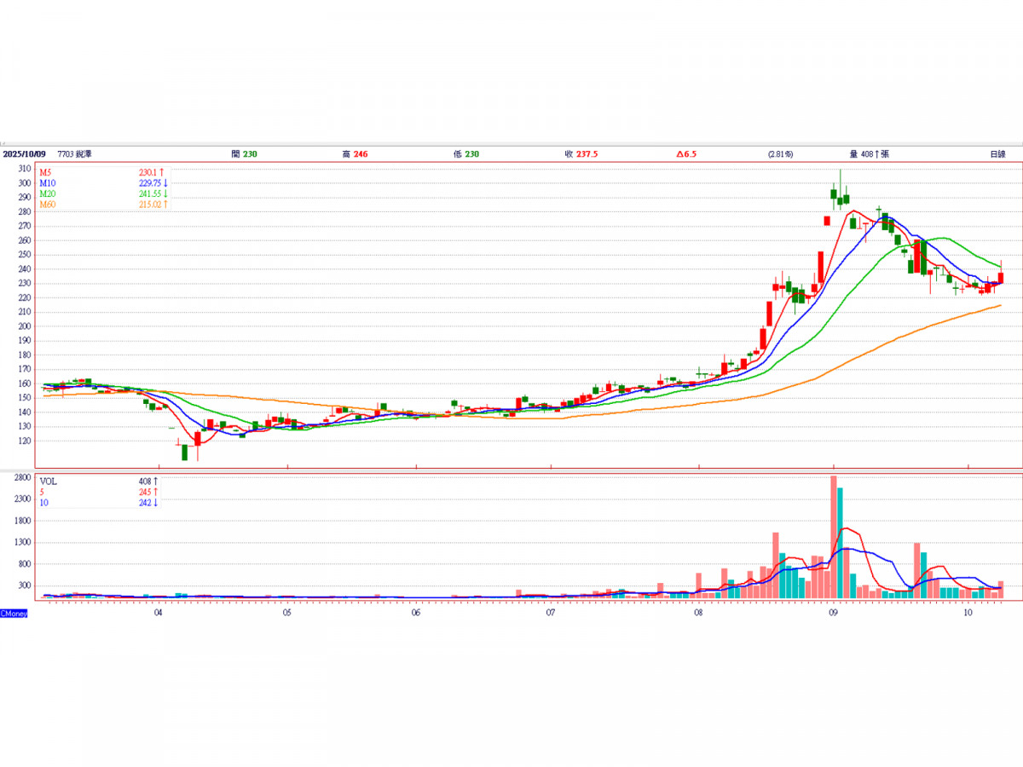Click the △6.5 price change value
The height and width of the screenshot is (767, 1023).
686,154
